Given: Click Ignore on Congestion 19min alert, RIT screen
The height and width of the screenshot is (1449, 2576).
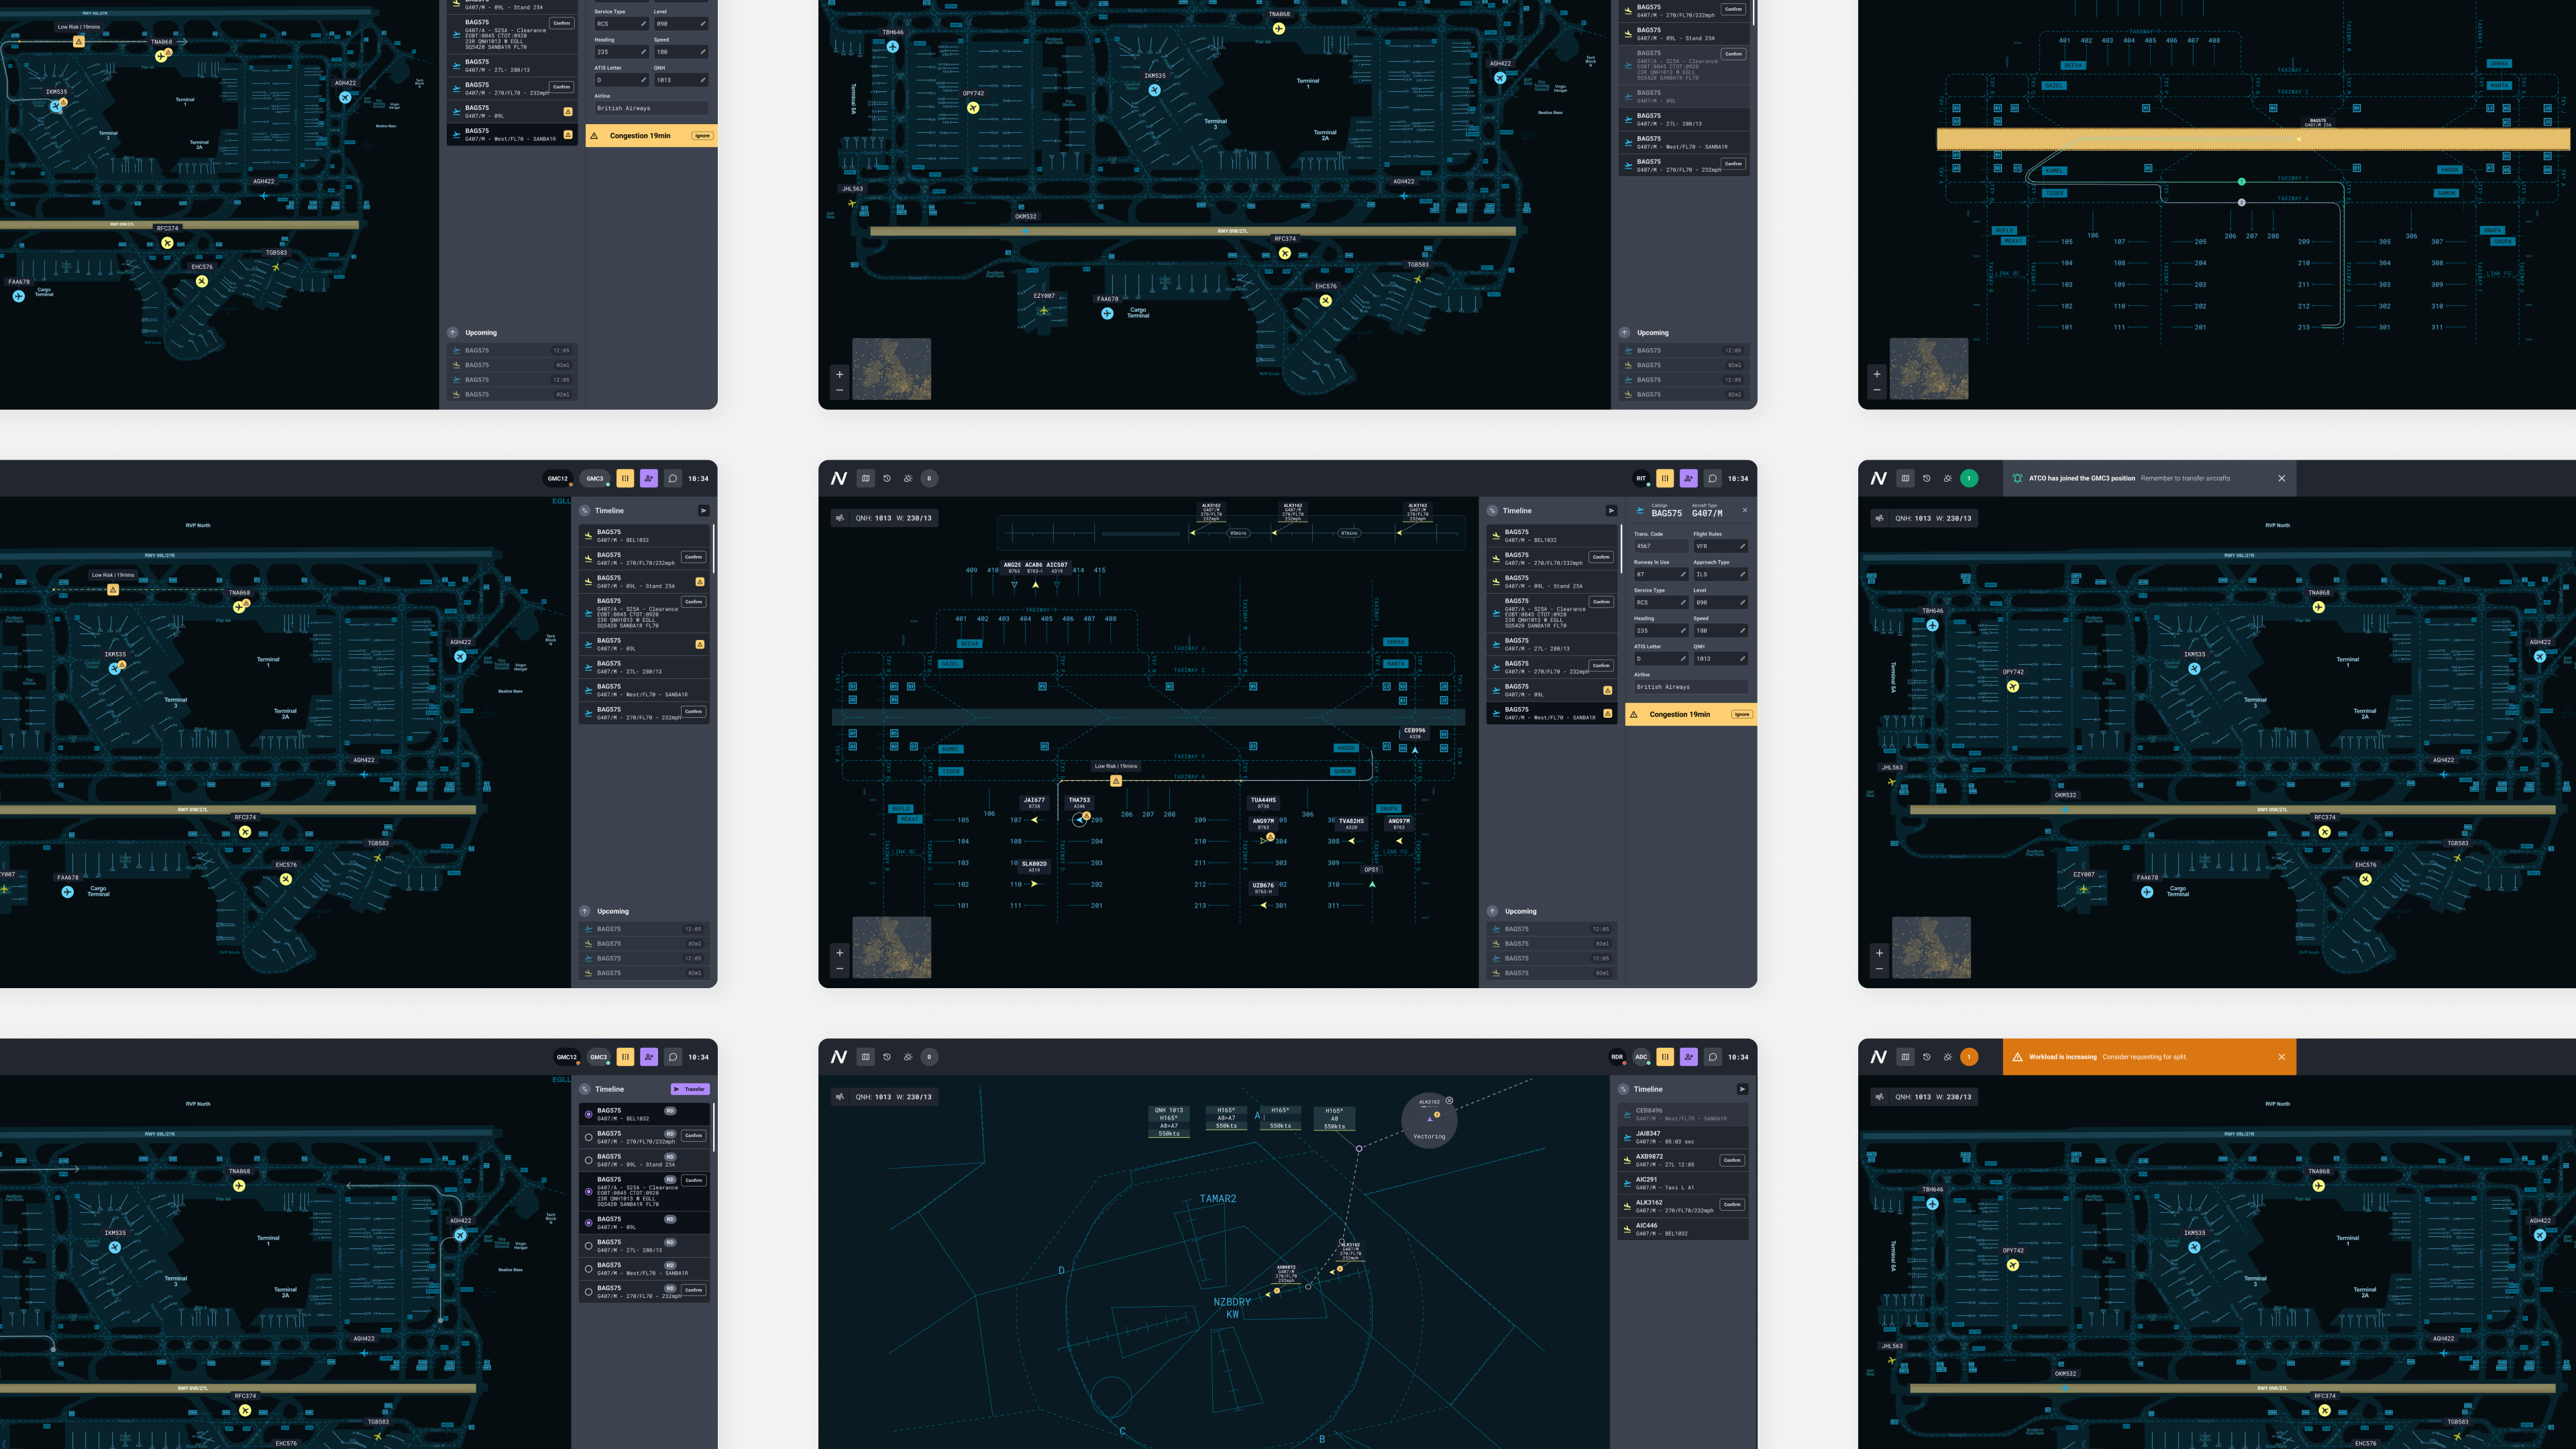Looking at the screenshot, I should [1742, 714].
